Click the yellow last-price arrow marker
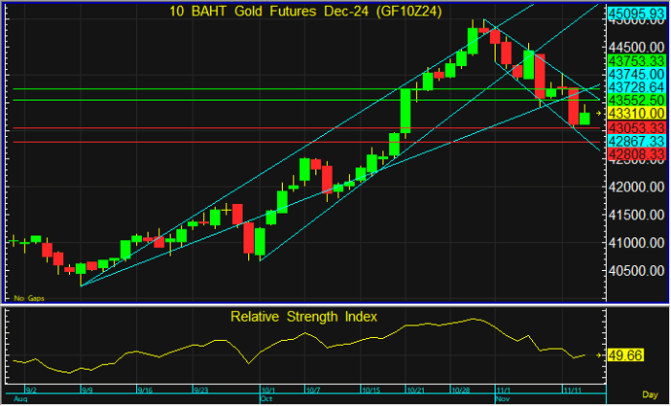The height and width of the screenshot is (406, 671). tap(598, 114)
